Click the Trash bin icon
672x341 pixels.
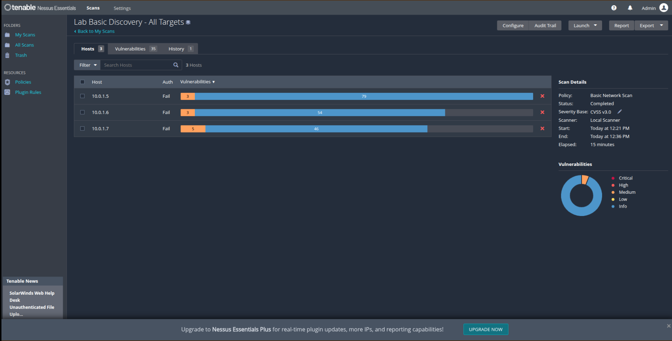(x=7, y=55)
